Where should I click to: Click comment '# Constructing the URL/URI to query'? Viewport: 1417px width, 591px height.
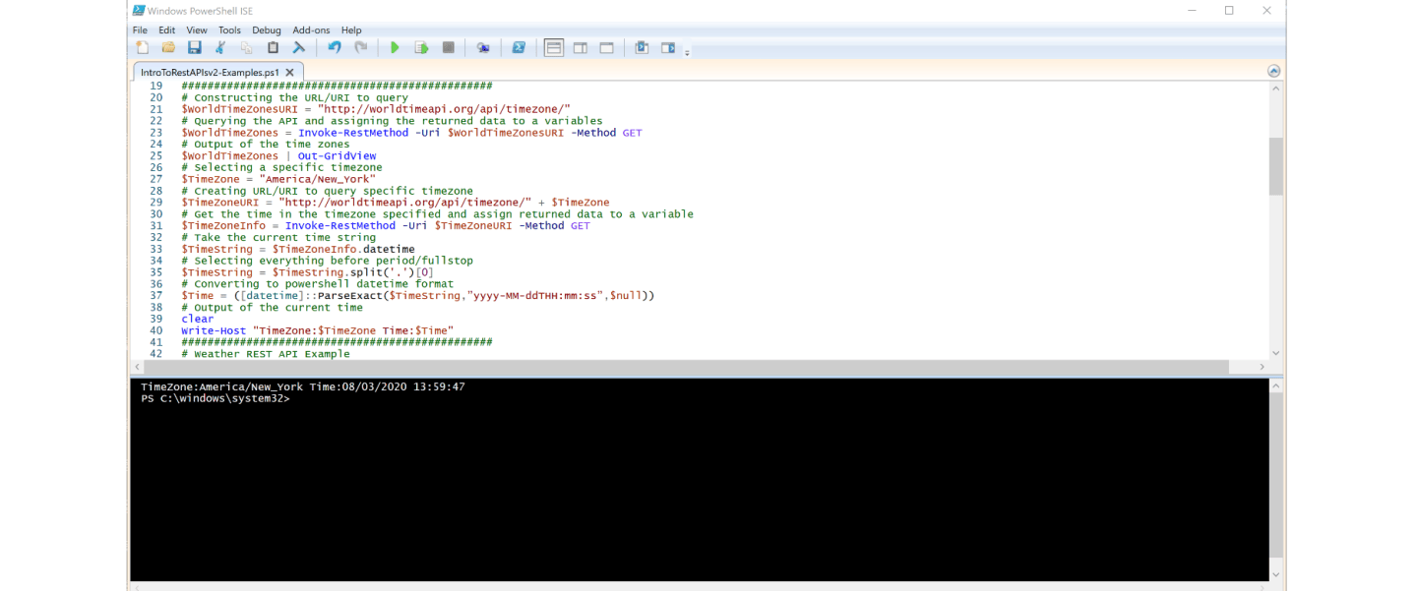point(294,97)
